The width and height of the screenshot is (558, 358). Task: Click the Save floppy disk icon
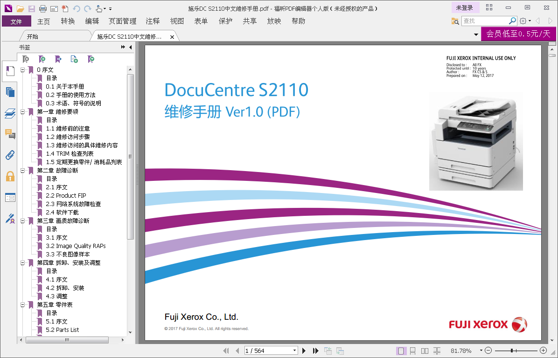32,8
